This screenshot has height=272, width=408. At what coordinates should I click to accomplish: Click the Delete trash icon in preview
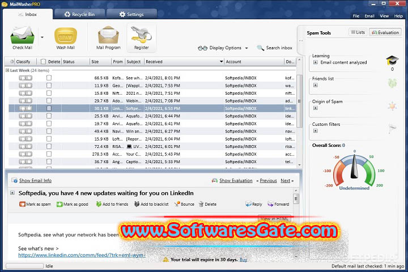click(201, 205)
